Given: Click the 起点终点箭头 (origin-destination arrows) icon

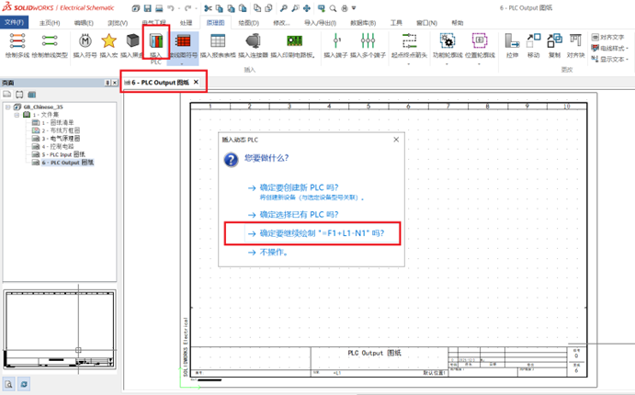Looking at the screenshot, I should point(409,40).
